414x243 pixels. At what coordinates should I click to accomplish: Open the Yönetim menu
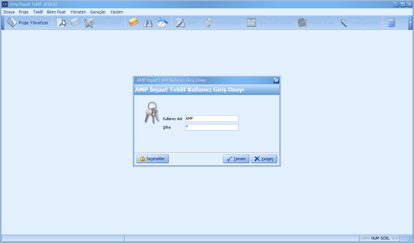[78, 12]
